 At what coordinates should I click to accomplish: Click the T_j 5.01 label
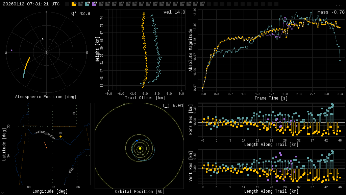point(172,106)
